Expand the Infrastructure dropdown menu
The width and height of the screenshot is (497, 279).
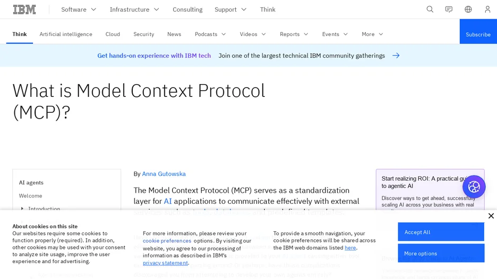pyautogui.click(x=134, y=10)
